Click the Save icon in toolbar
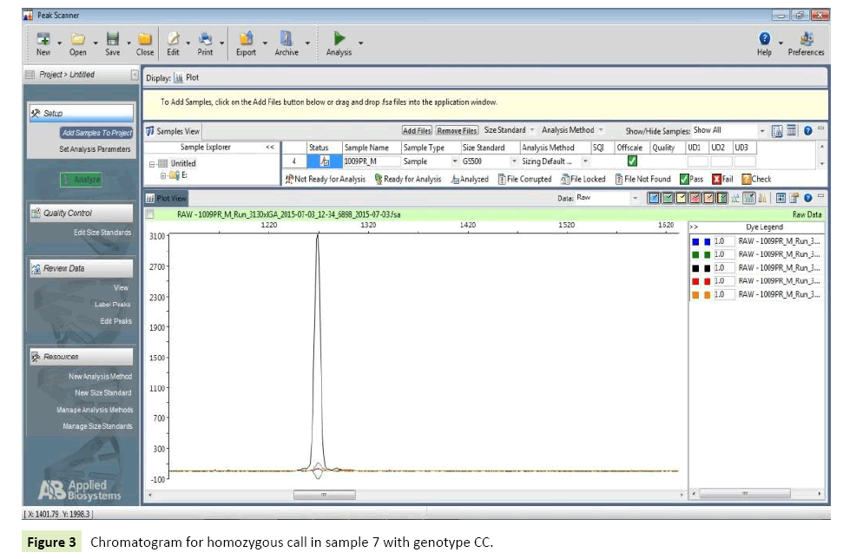 click(x=113, y=39)
